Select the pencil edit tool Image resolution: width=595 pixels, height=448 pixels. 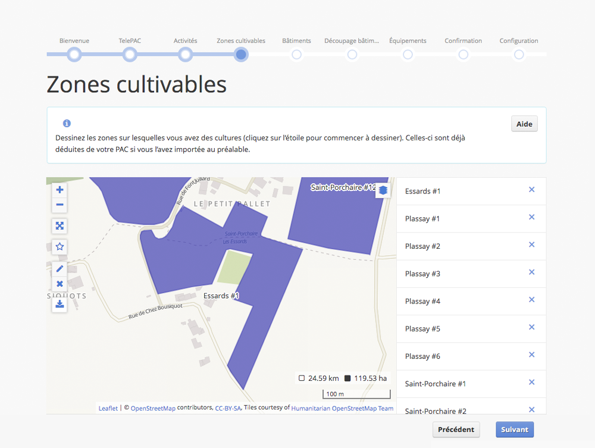59,269
